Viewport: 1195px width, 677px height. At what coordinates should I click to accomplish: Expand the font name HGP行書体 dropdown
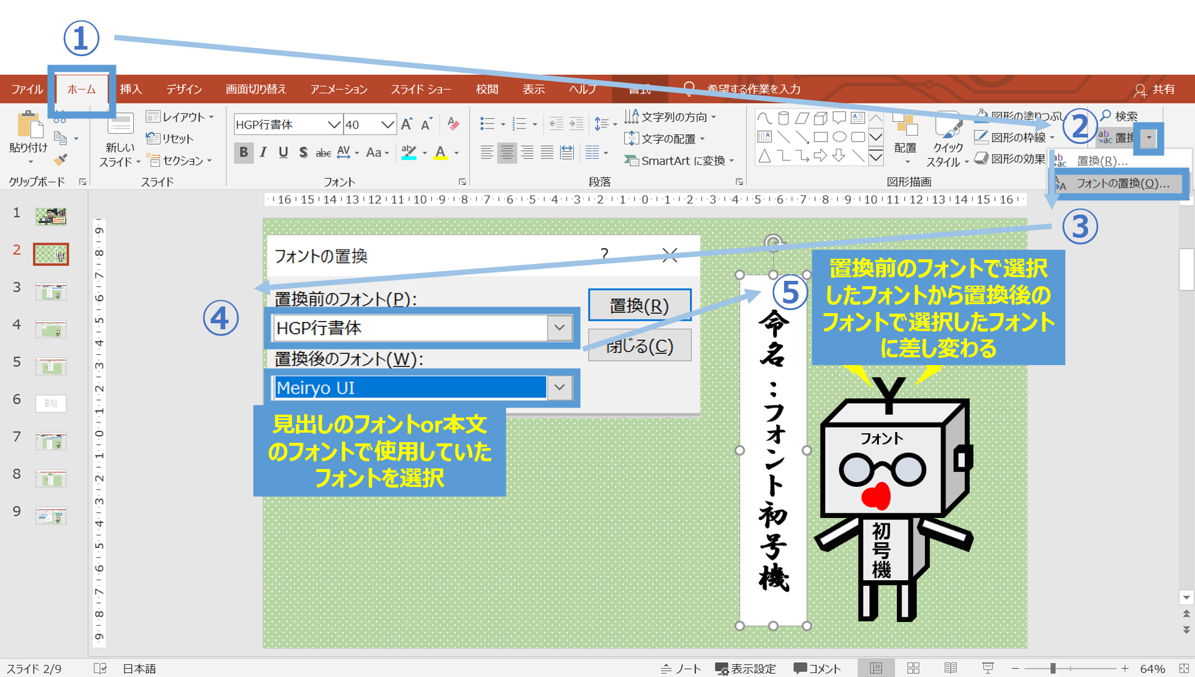pos(333,124)
